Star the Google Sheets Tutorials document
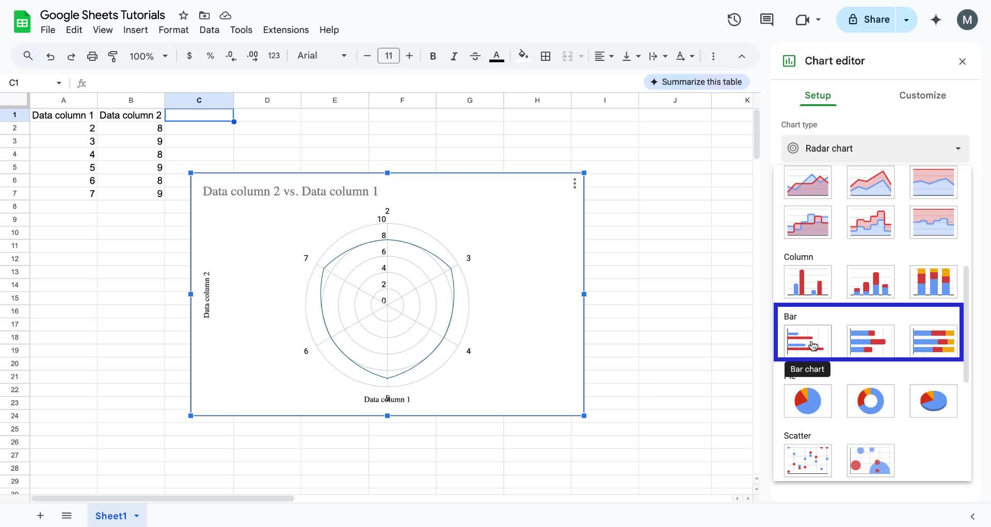 [183, 15]
